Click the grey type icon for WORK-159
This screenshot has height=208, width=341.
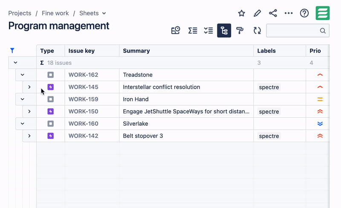[x=50, y=99]
